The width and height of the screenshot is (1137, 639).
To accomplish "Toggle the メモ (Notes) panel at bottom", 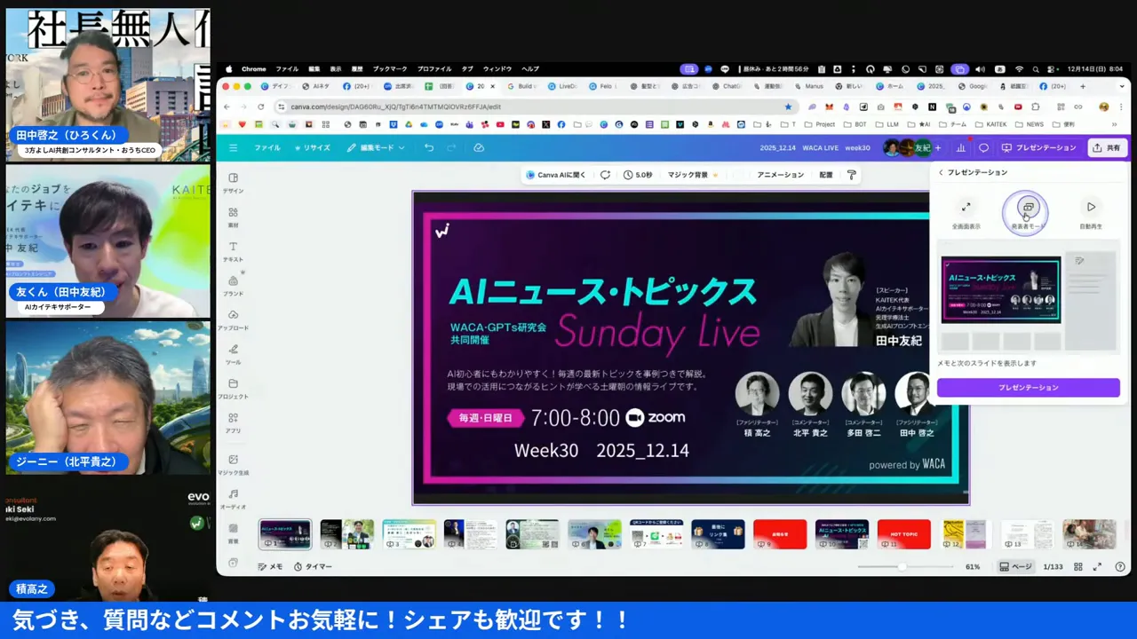I will point(269,566).
